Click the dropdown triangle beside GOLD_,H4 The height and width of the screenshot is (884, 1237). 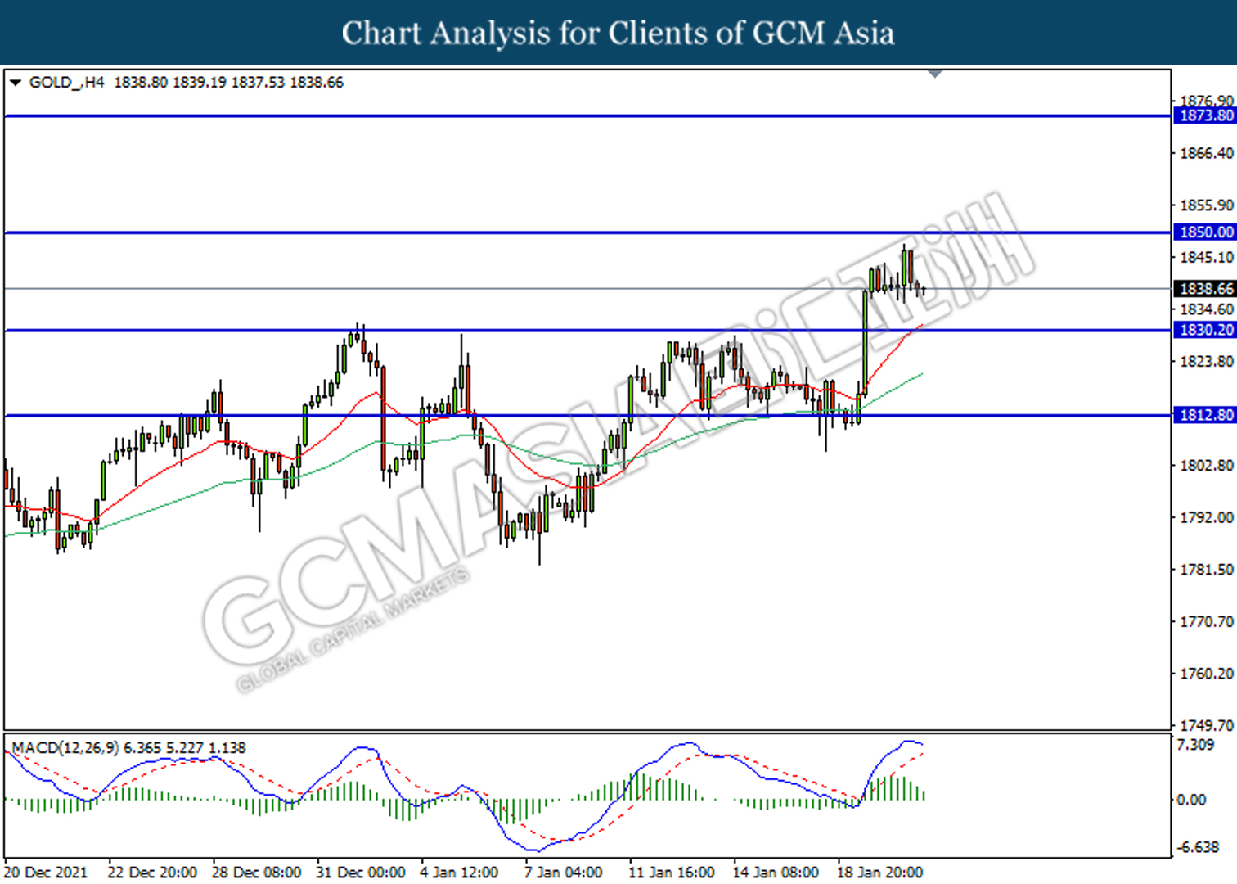(x=15, y=83)
